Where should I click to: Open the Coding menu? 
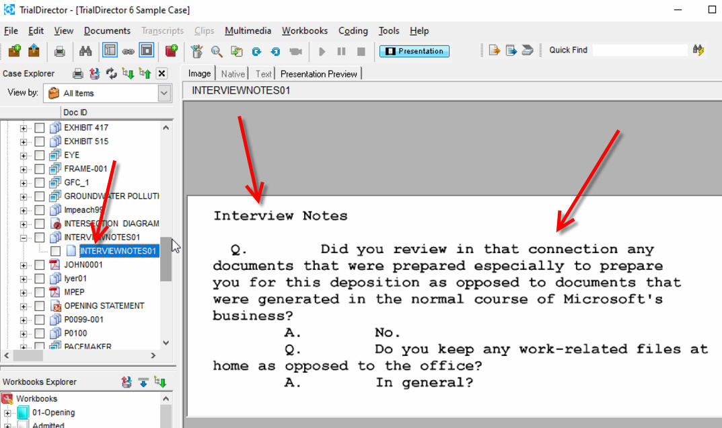353,31
